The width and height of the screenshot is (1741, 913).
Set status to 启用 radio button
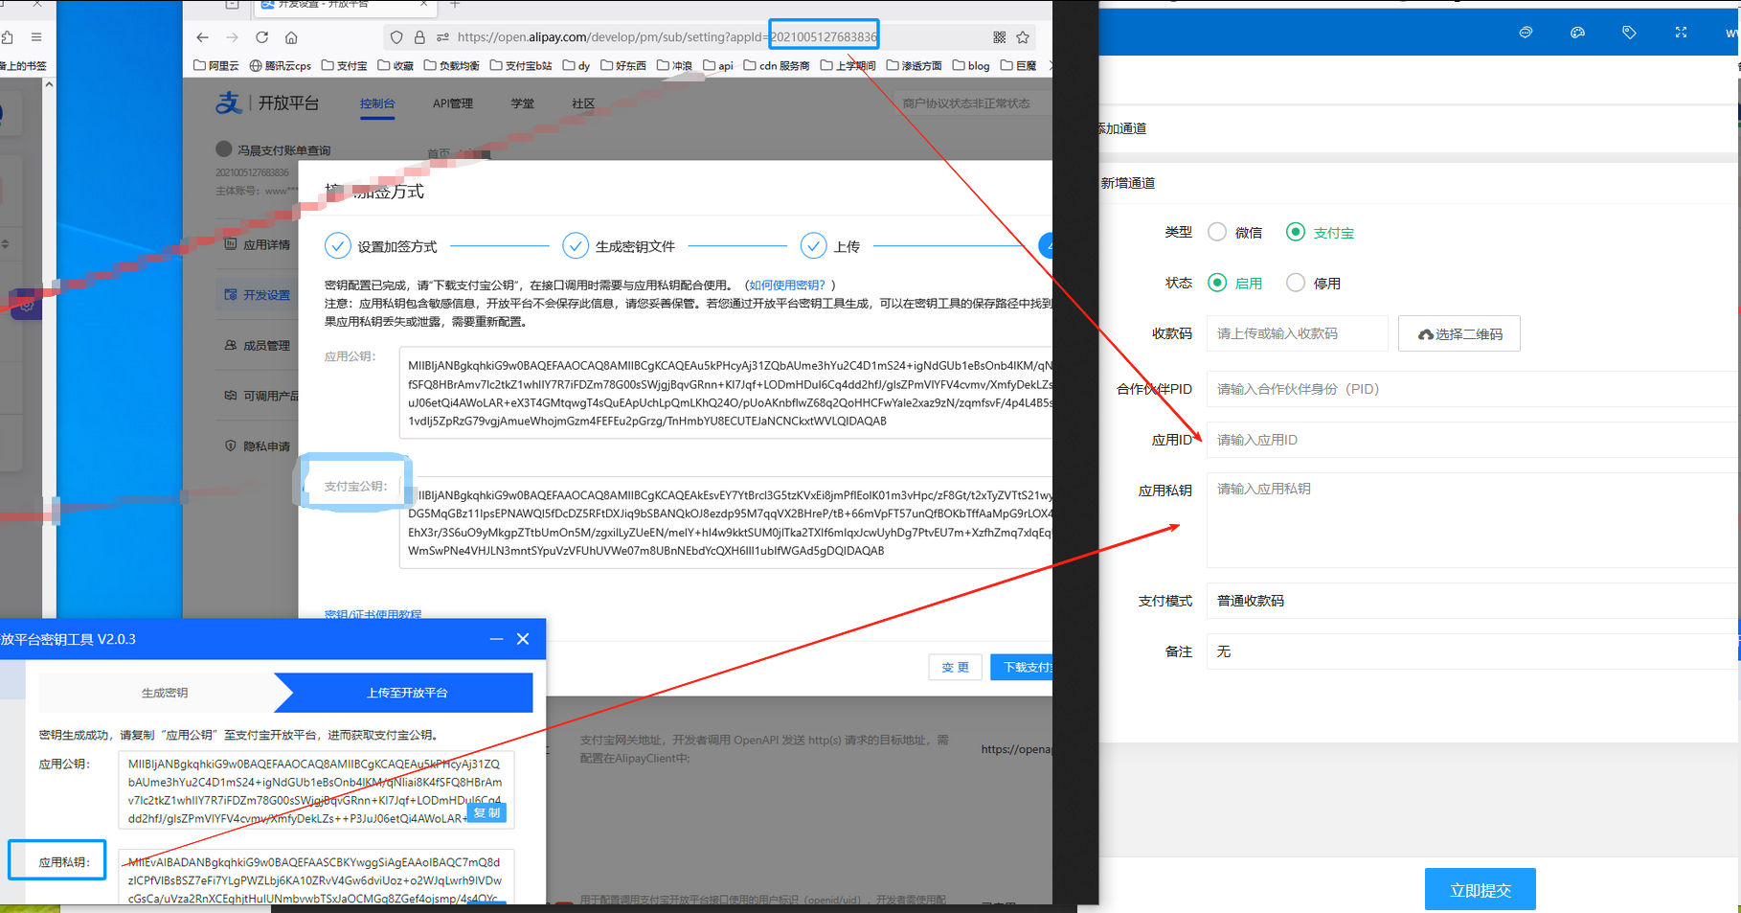pyautogui.click(x=1217, y=283)
